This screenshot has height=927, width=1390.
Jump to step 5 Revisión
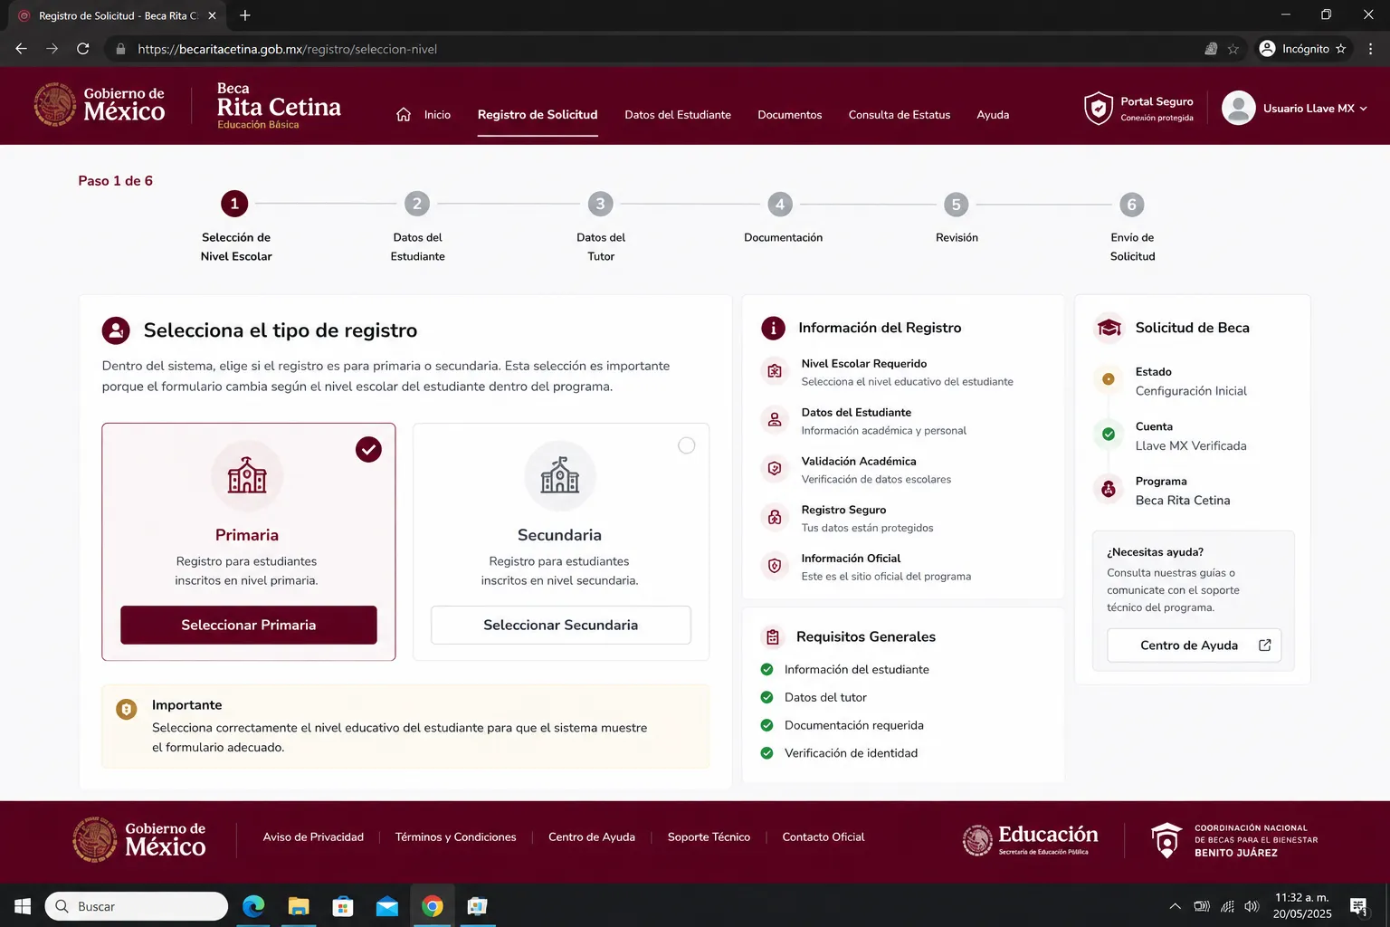click(x=956, y=204)
